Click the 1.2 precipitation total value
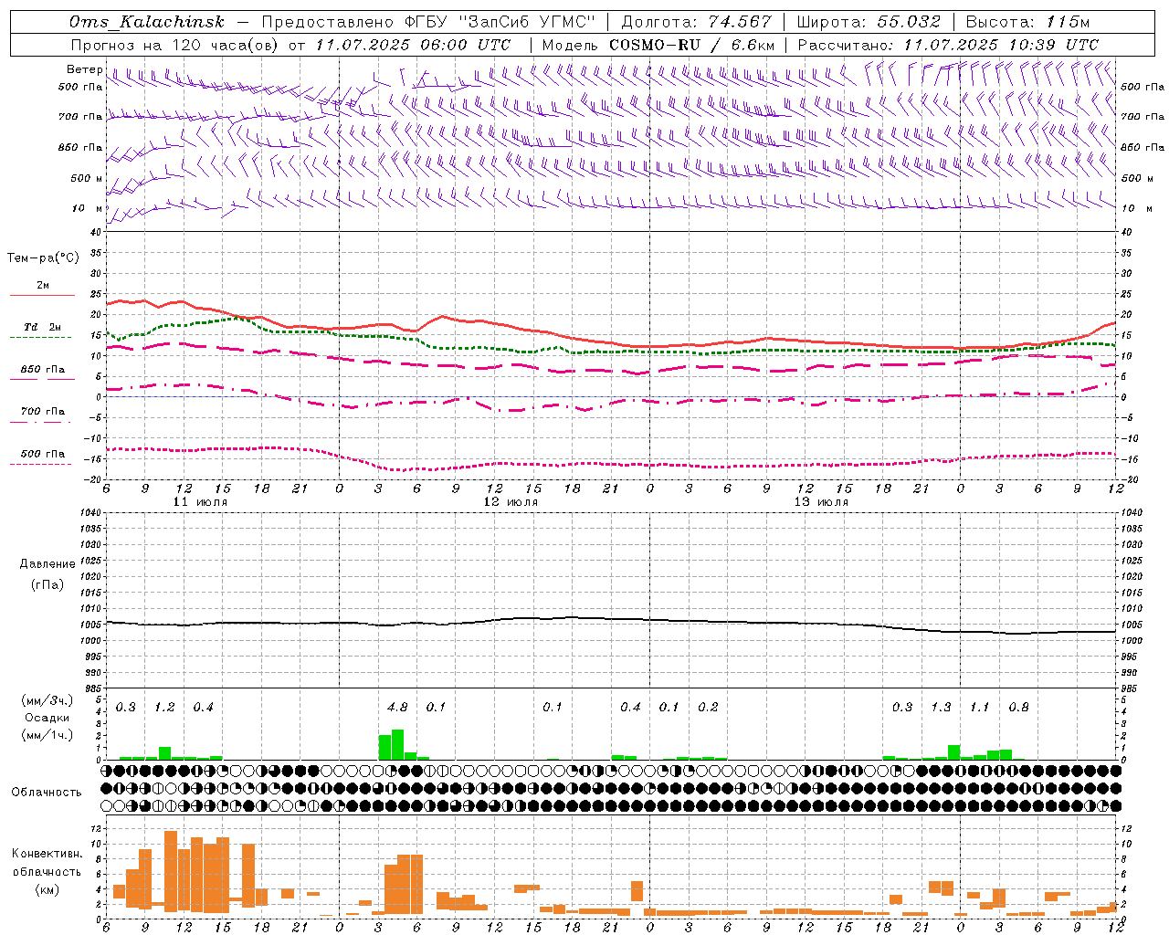The width and height of the screenshot is (1169, 935). point(164,708)
